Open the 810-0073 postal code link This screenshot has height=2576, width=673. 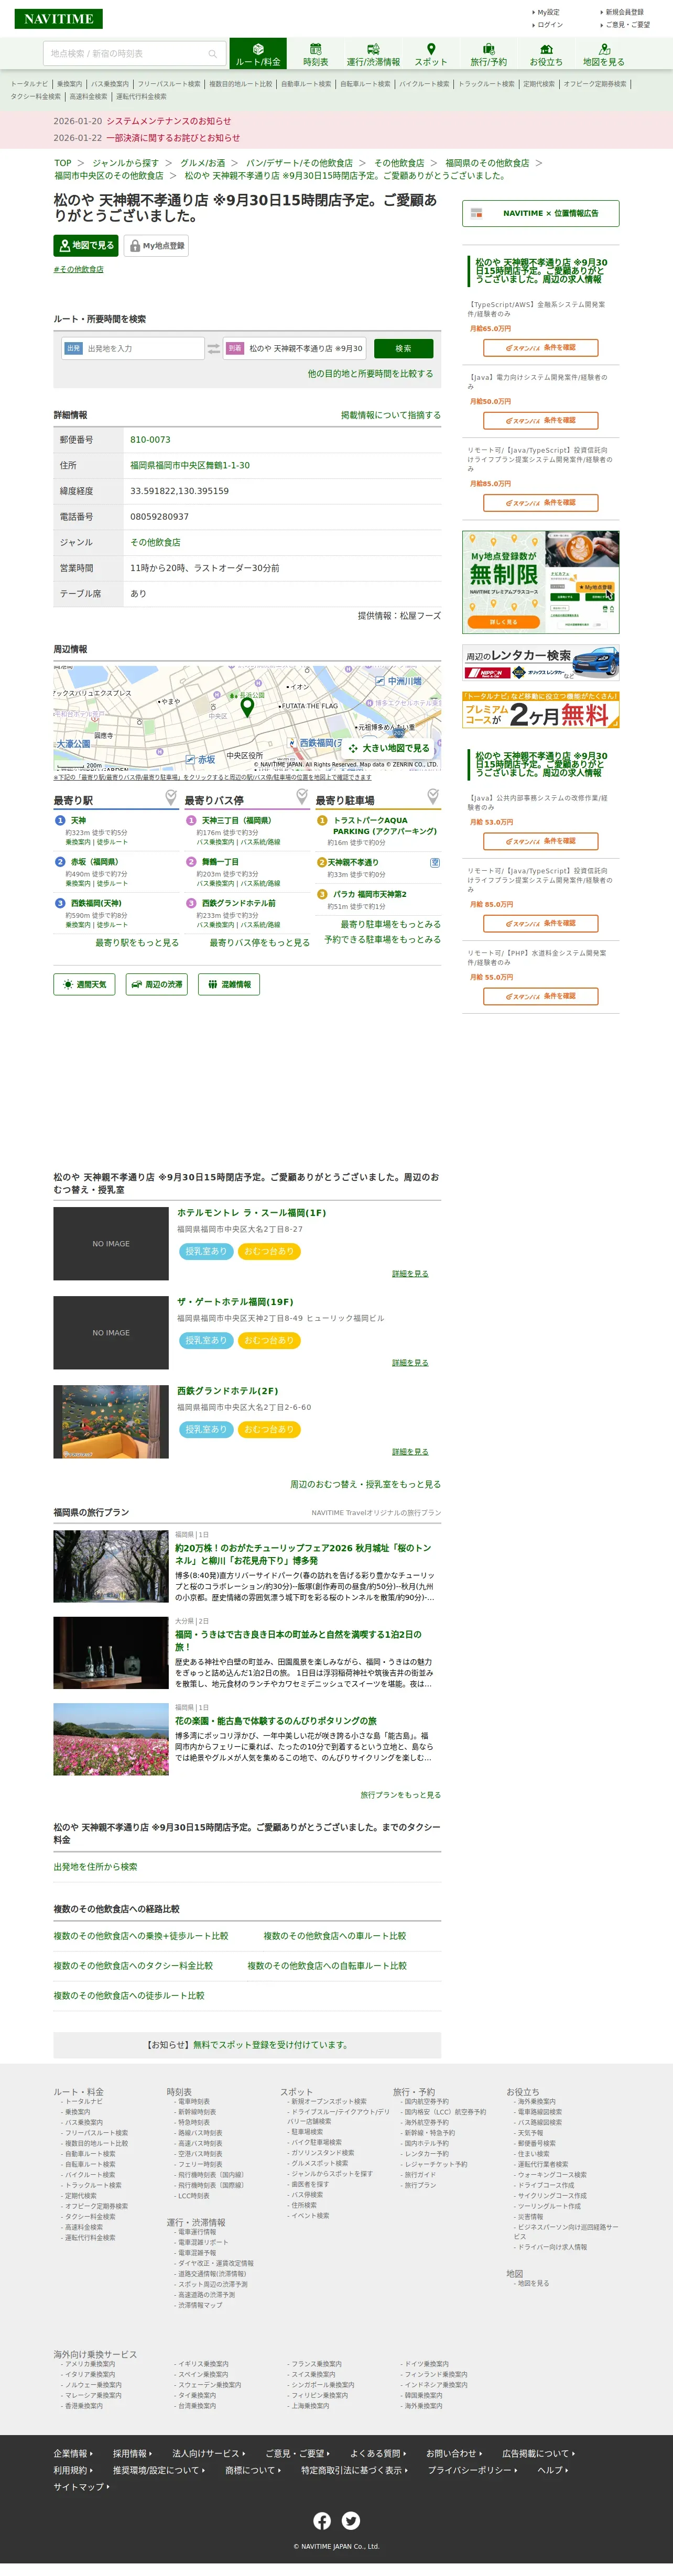(150, 440)
